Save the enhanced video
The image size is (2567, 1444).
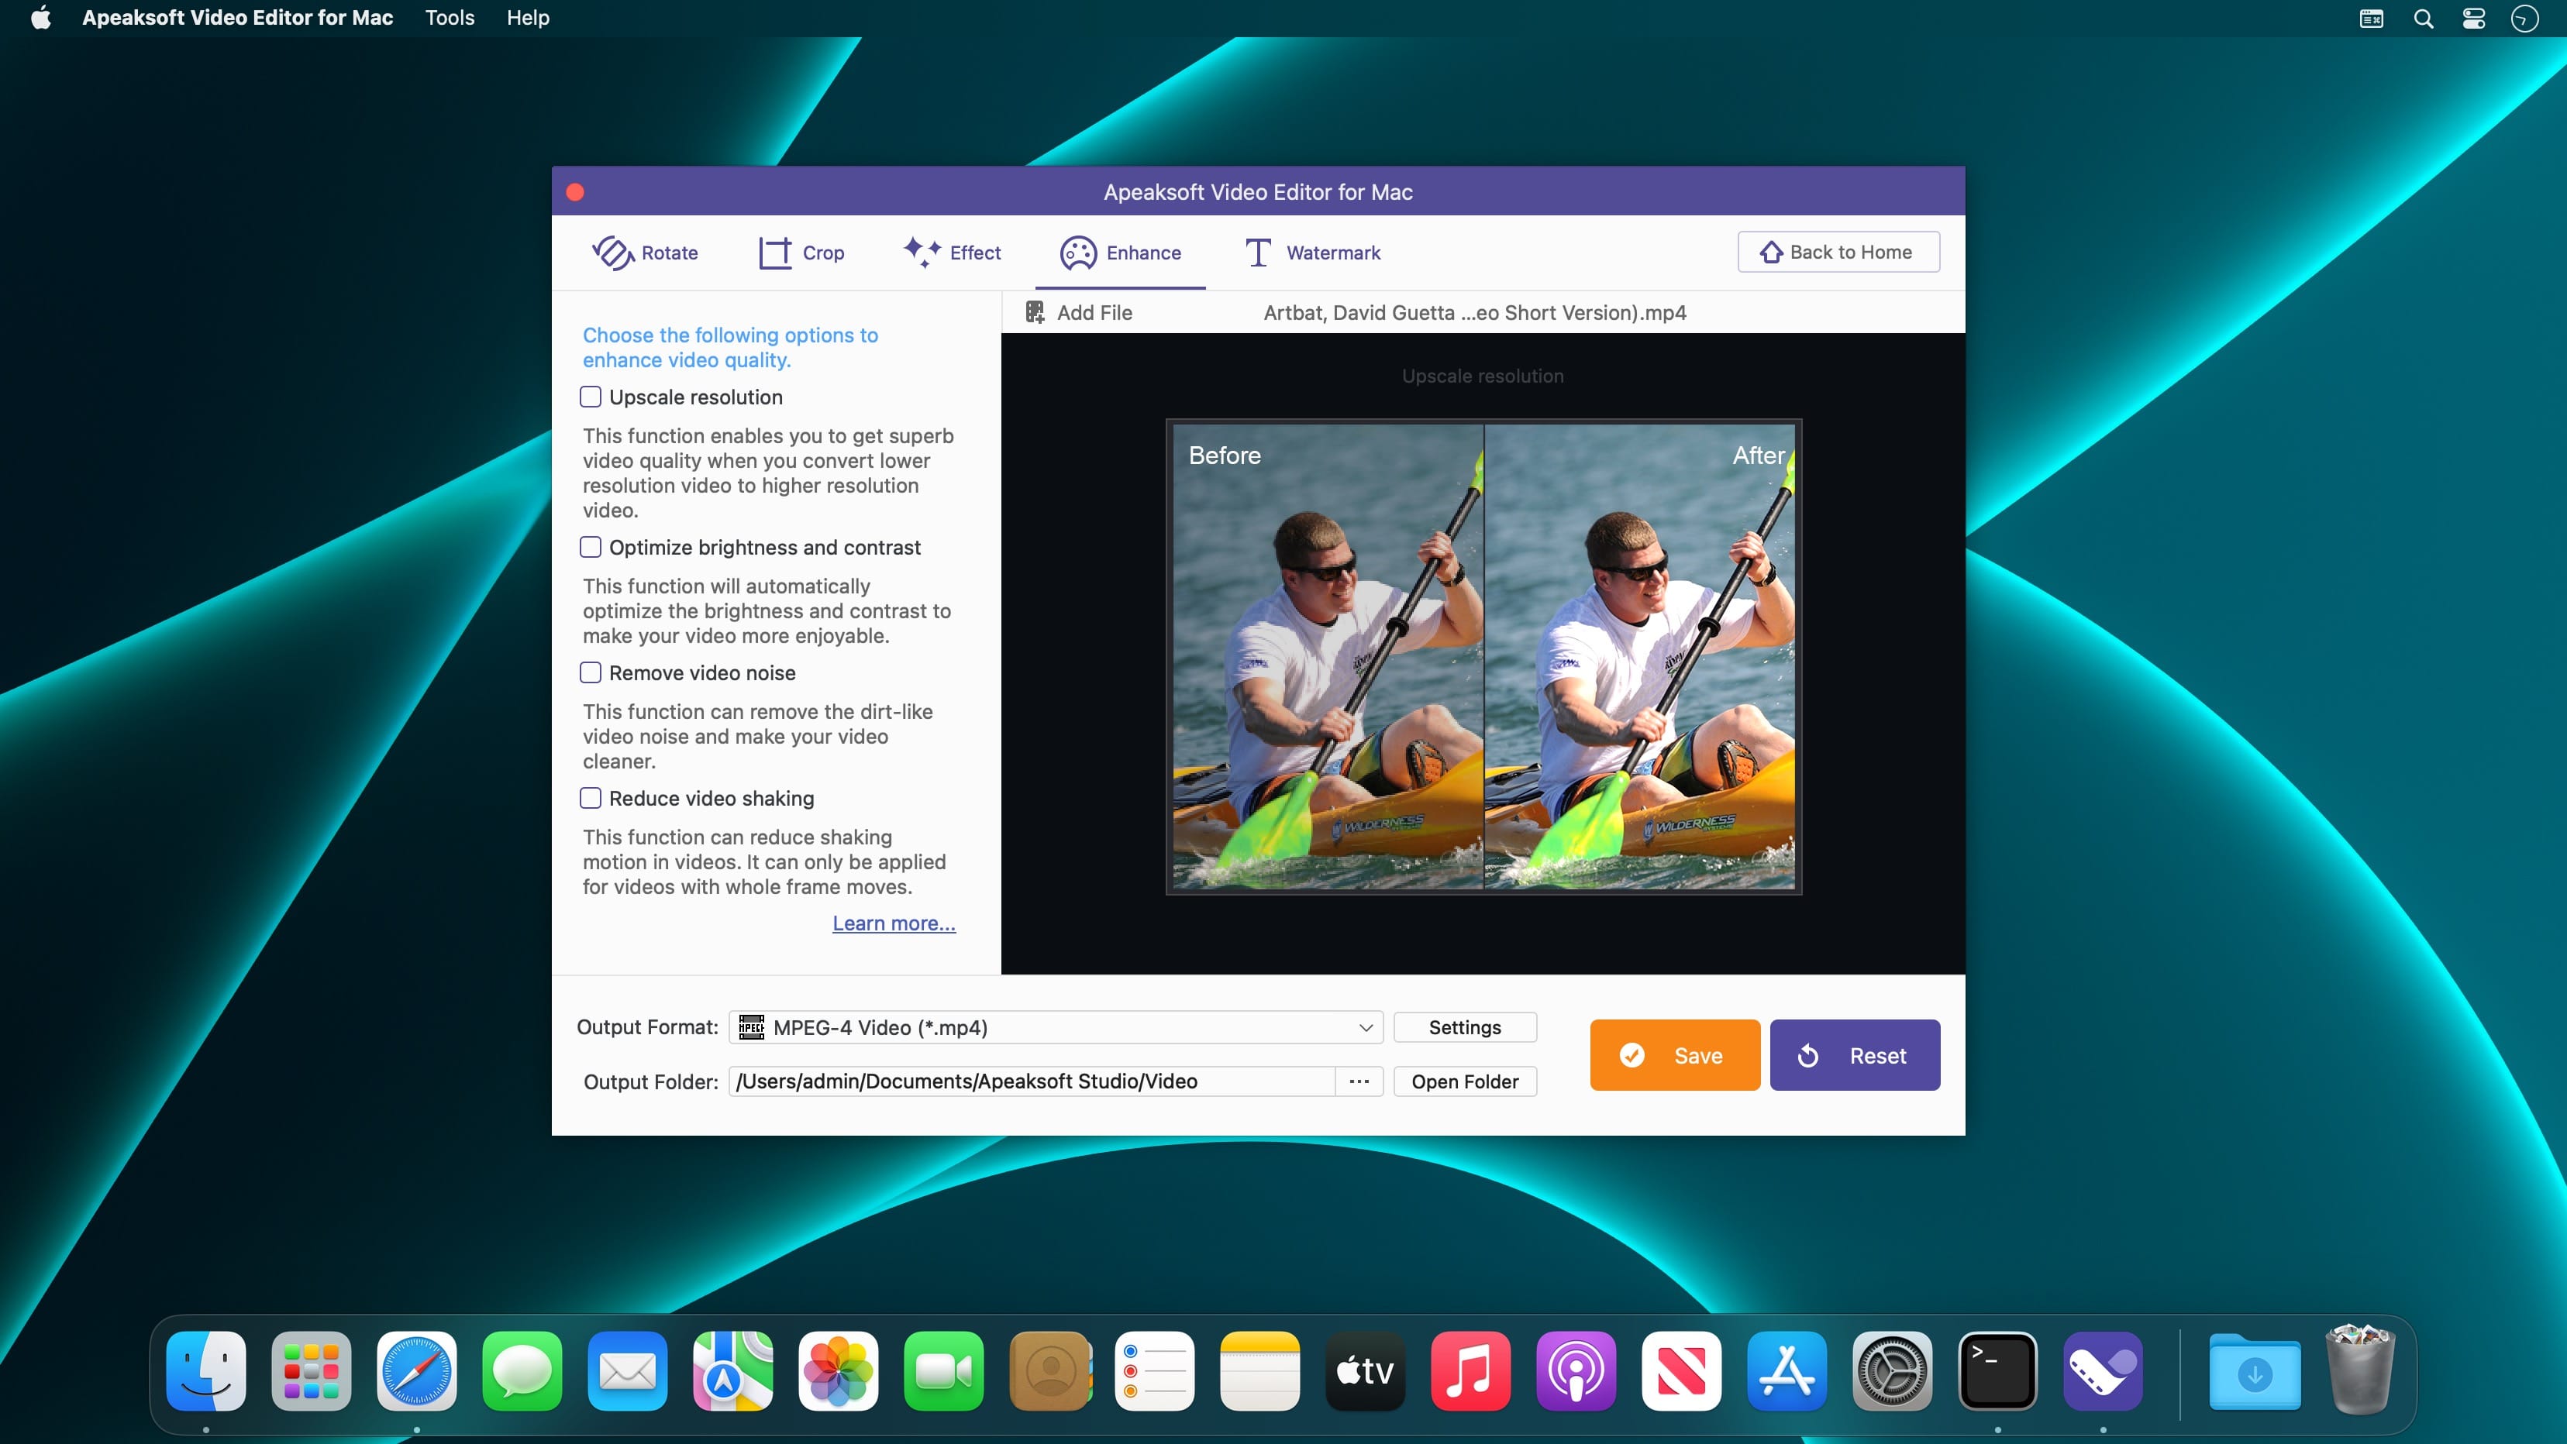1675,1056
